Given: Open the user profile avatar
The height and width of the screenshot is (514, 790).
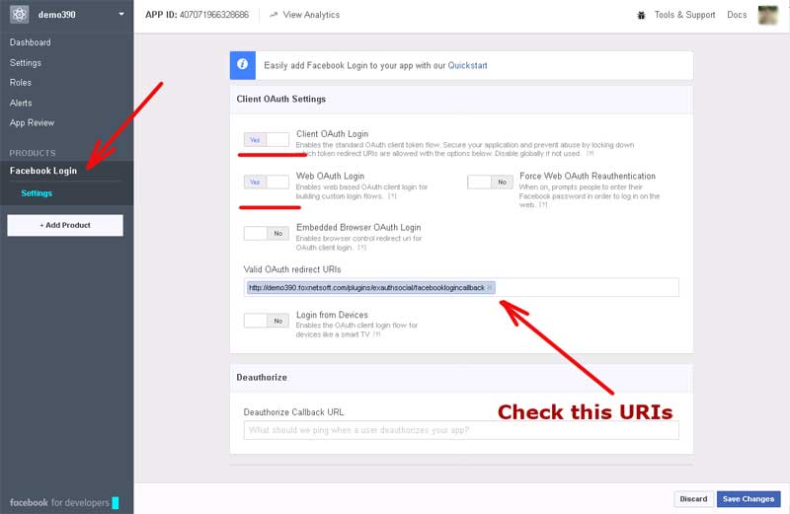Looking at the screenshot, I should click(x=768, y=15).
